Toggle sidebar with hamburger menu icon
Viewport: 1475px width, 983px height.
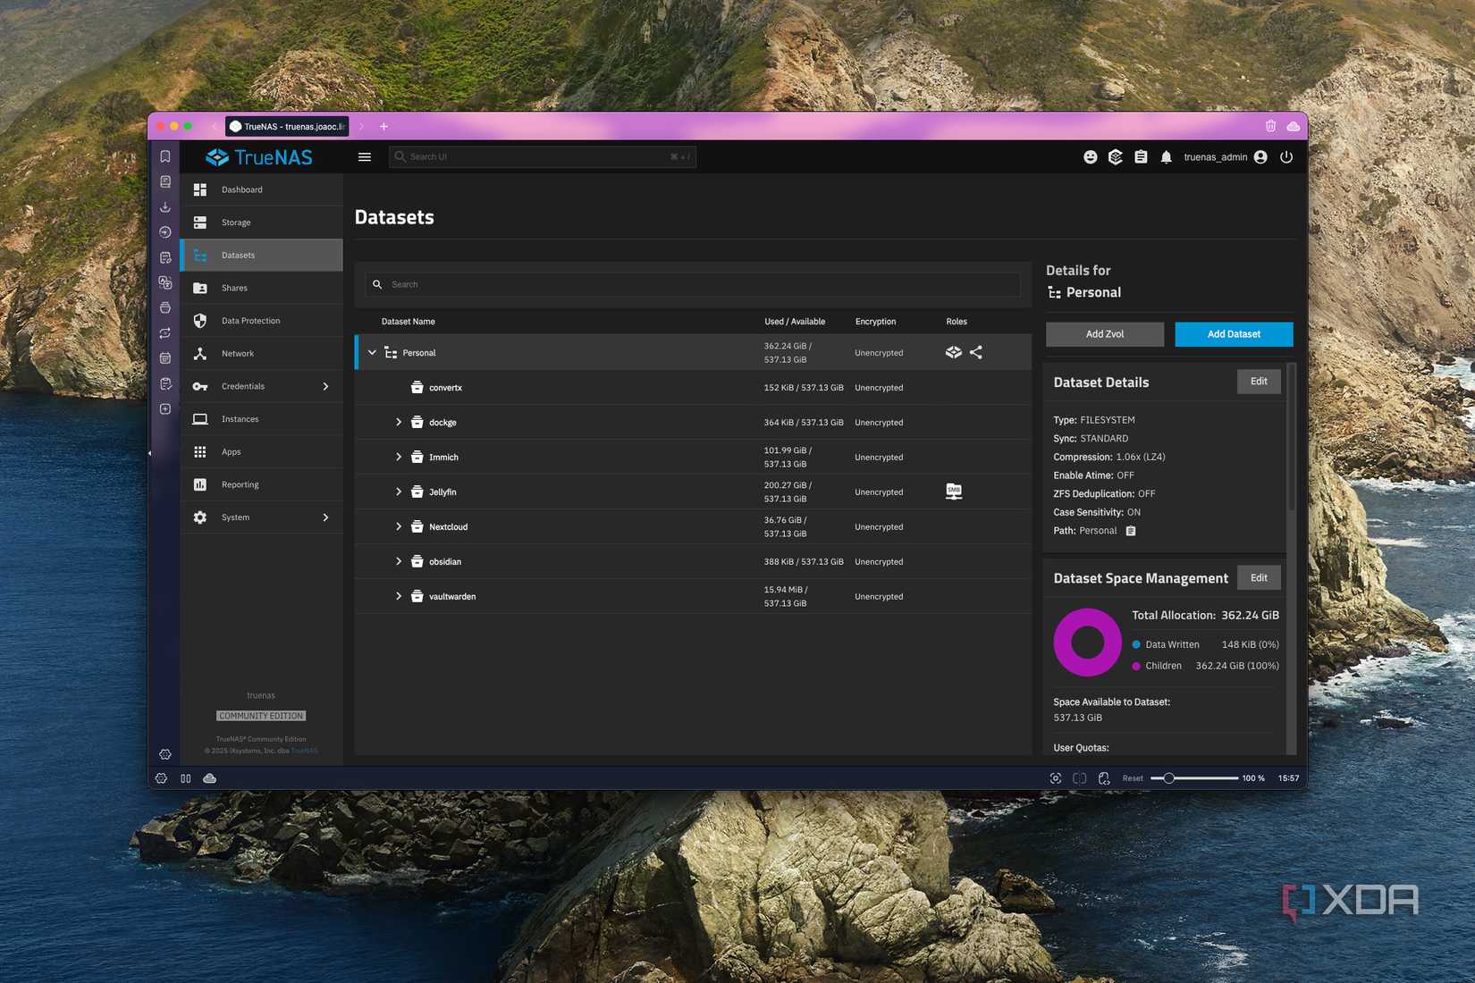[x=365, y=157]
